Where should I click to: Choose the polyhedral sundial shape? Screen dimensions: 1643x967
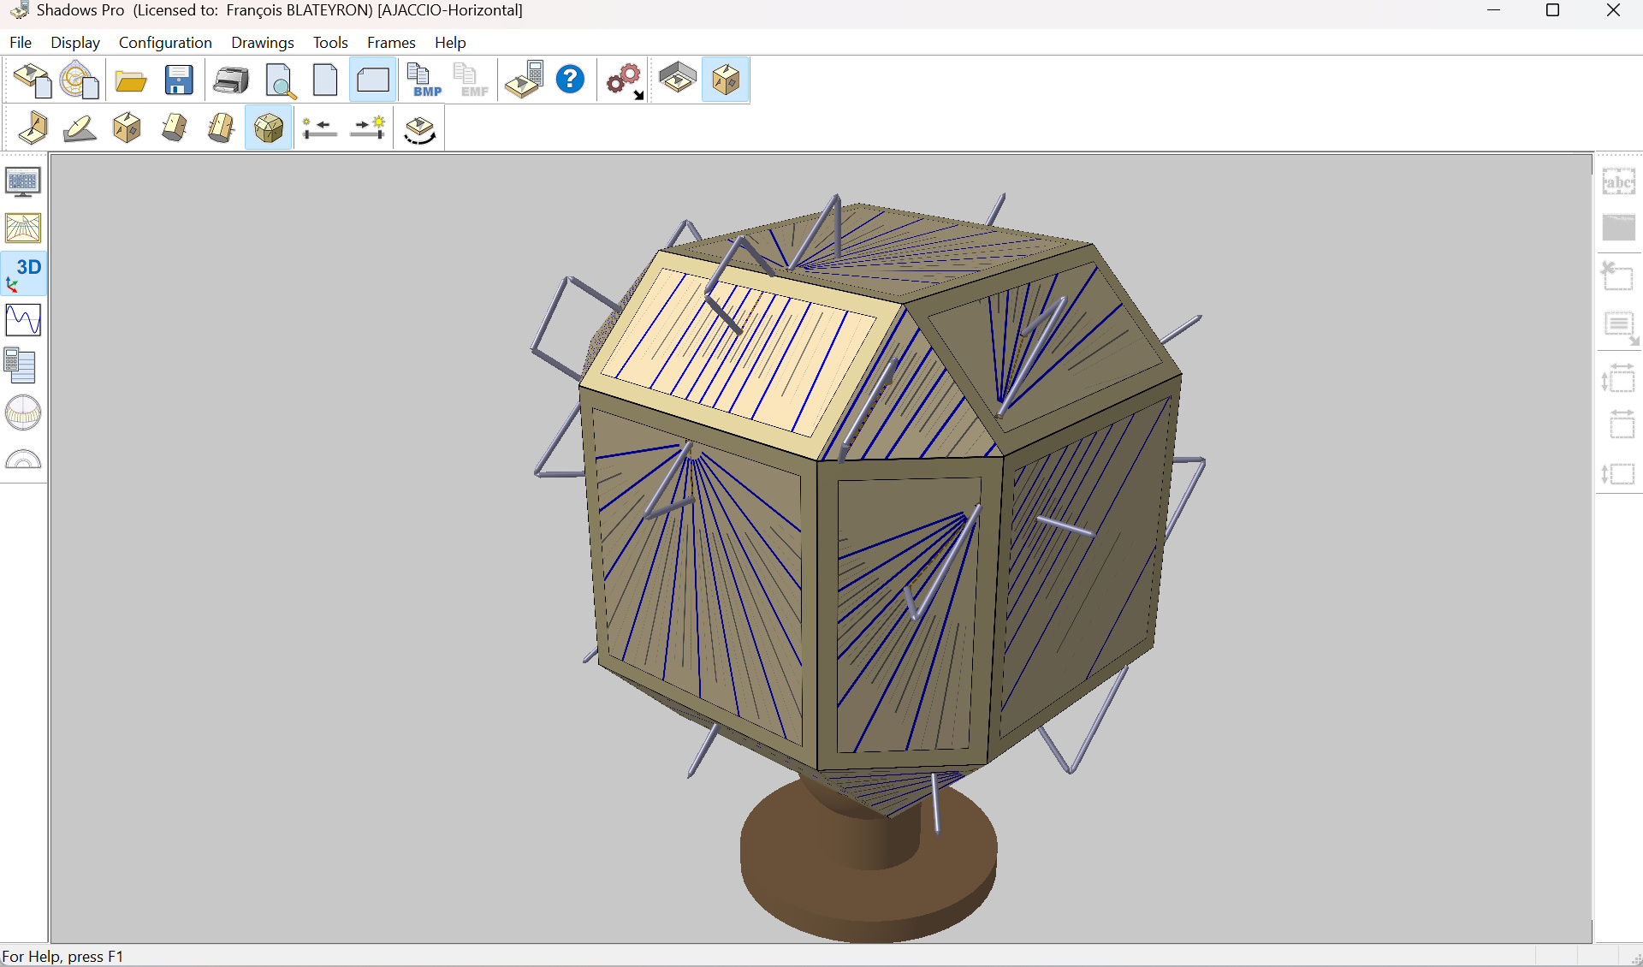coord(269,128)
